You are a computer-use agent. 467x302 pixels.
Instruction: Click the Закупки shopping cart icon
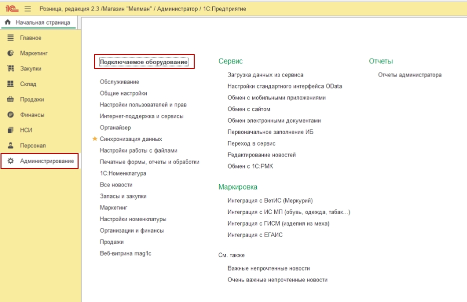pyautogui.click(x=11, y=68)
